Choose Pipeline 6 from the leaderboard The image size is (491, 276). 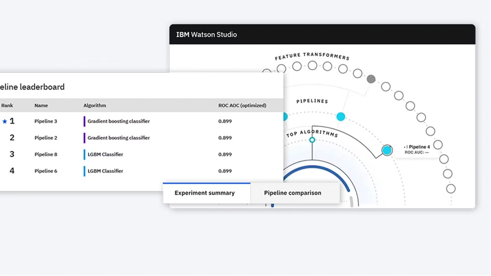(46, 171)
